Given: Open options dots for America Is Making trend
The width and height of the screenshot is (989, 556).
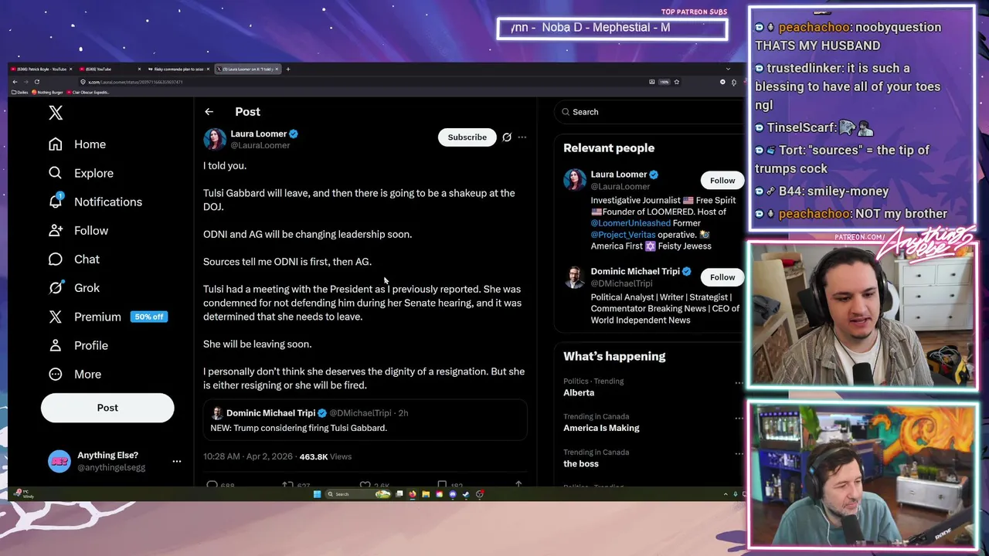Looking at the screenshot, I should tap(739, 418).
